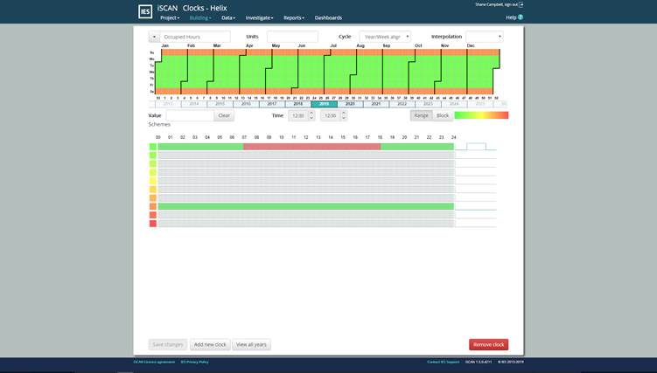657x373 pixels.
Task: Click the Jul month label on calendar
Action: tap(333, 45)
